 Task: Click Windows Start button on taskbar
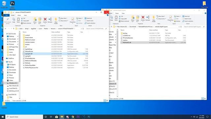[3, 117]
